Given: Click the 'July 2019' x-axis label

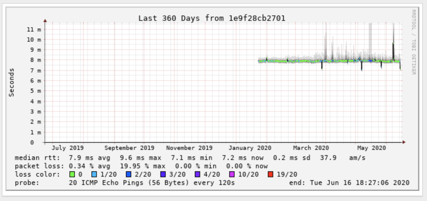Looking at the screenshot, I should coord(68,148).
